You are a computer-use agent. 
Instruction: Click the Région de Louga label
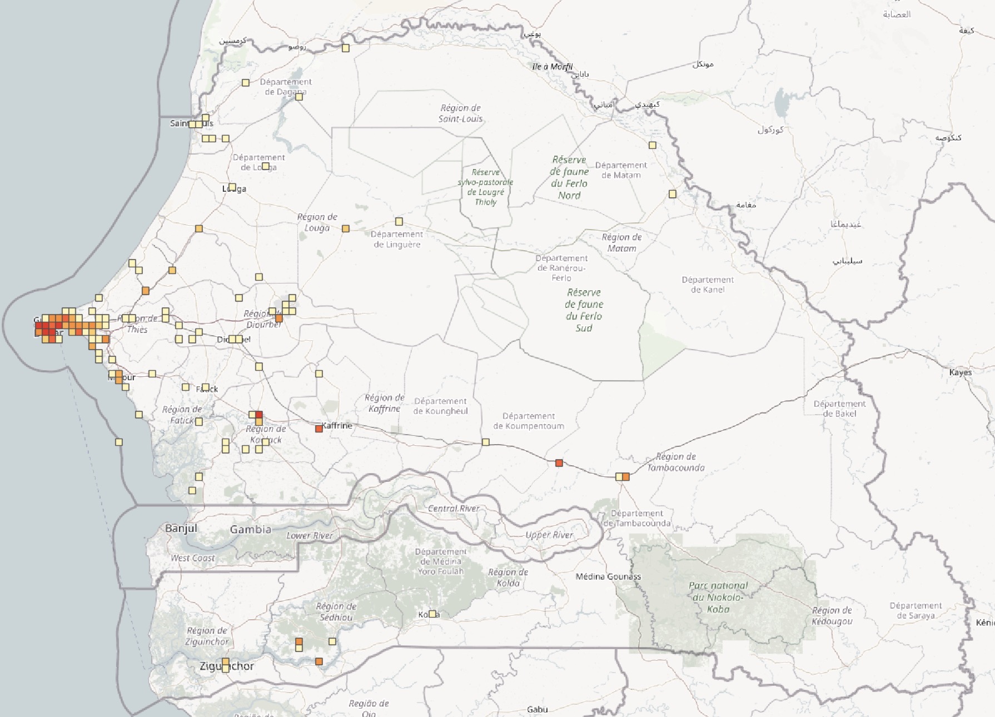pos(317,222)
